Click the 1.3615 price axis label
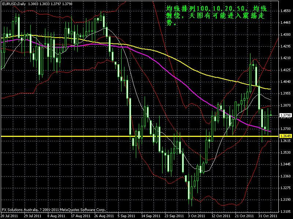This screenshot has width=293, height=219. 286,141
